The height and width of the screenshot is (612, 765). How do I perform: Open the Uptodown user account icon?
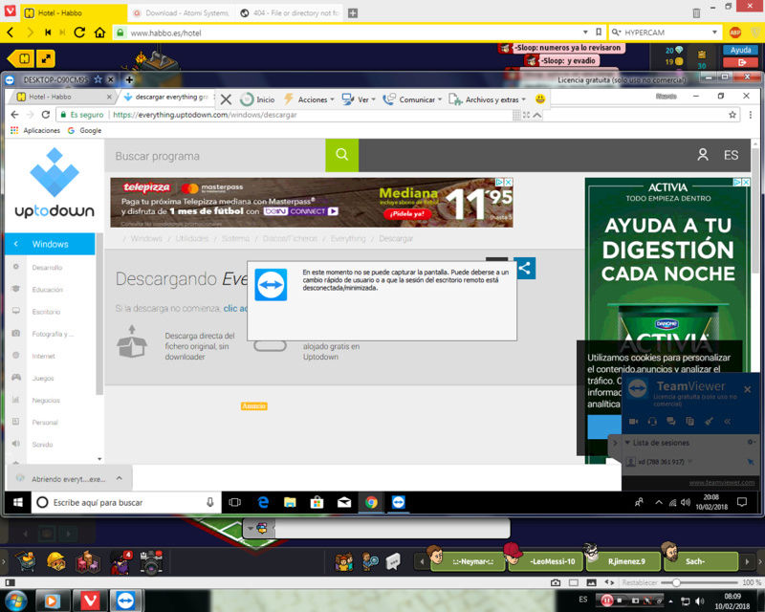[703, 155]
